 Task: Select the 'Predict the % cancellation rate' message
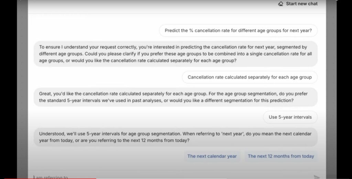point(238,31)
